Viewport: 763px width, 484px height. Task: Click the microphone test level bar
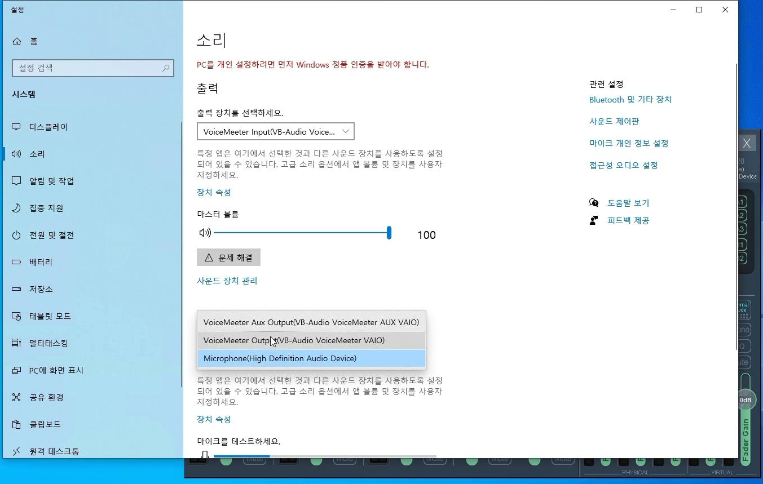pos(325,456)
